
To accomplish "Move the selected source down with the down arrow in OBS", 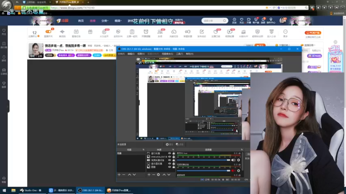I will 169,175.
